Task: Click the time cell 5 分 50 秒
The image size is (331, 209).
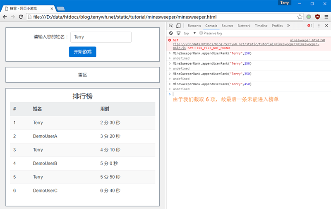Action: pyautogui.click(x=110, y=177)
